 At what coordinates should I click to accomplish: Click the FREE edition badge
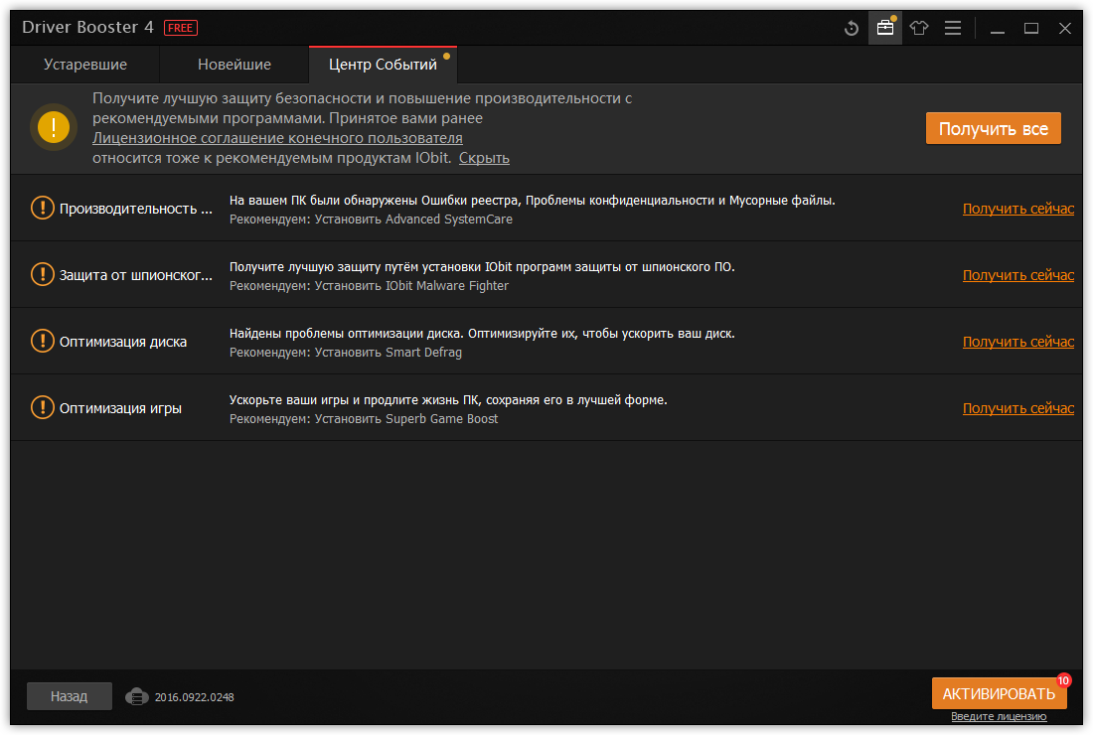tap(181, 28)
